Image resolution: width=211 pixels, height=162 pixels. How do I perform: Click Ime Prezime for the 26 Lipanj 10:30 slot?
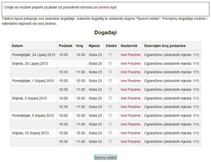coord(130,72)
